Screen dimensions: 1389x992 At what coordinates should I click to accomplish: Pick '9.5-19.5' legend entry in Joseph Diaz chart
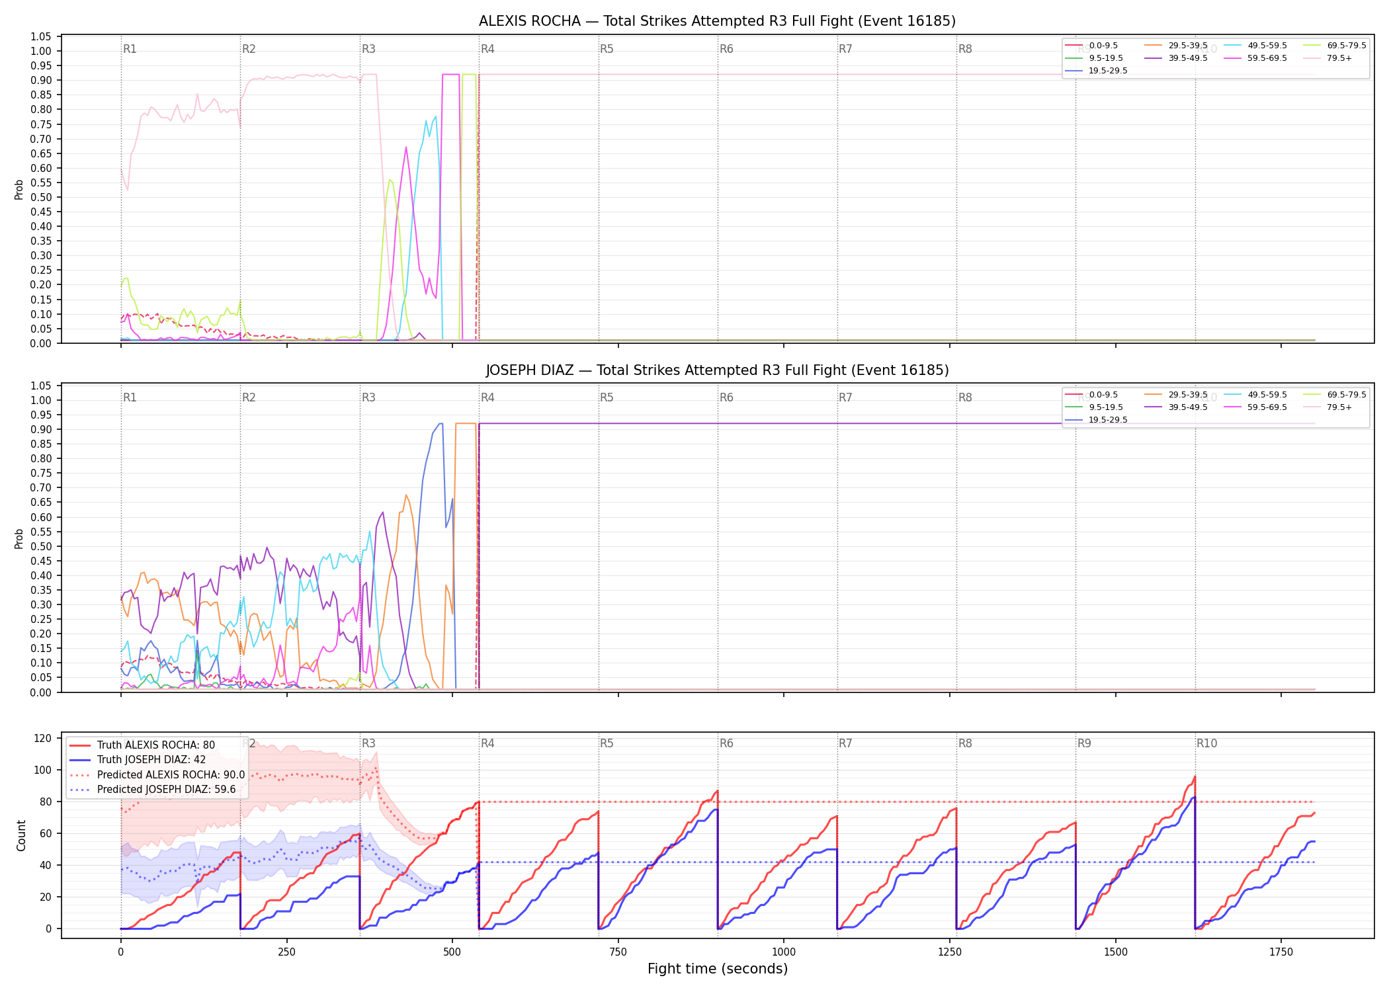(1094, 407)
